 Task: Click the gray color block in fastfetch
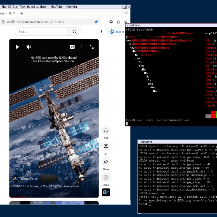coord(208,116)
